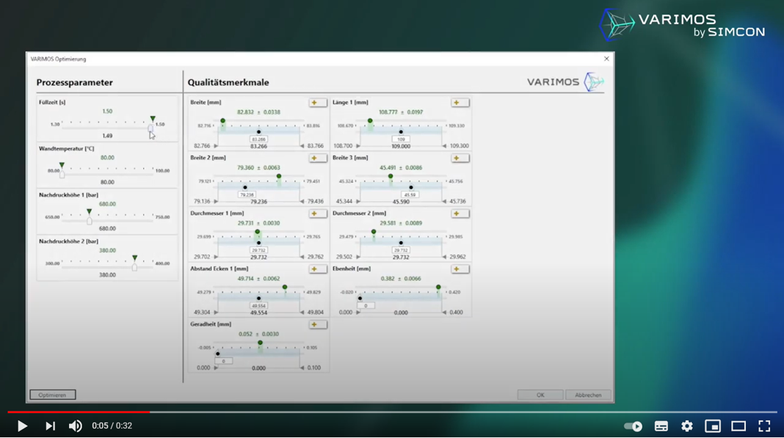The width and height of the screenshot is (784, 438).
Task: Click Länge 1 upper limit arrow at 109.300
Action: pos(445,146)
